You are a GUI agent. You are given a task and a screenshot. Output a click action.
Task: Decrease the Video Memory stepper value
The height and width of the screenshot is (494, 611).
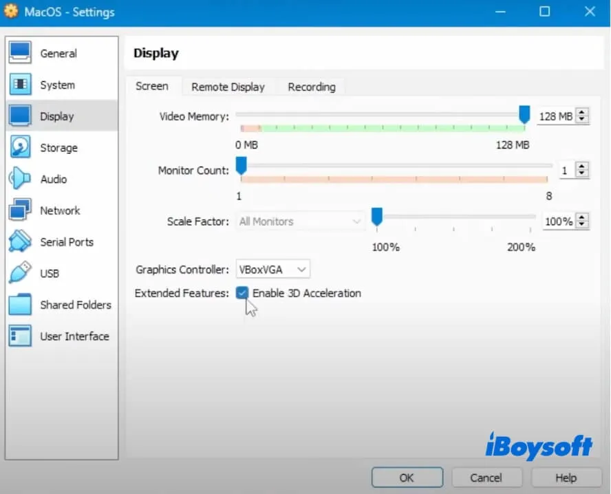(583, 120)
